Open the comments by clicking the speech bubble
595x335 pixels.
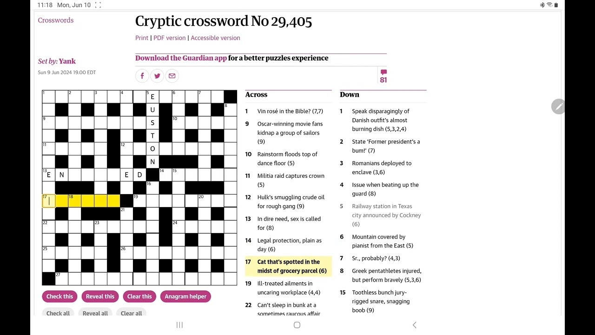pos(383,72)
